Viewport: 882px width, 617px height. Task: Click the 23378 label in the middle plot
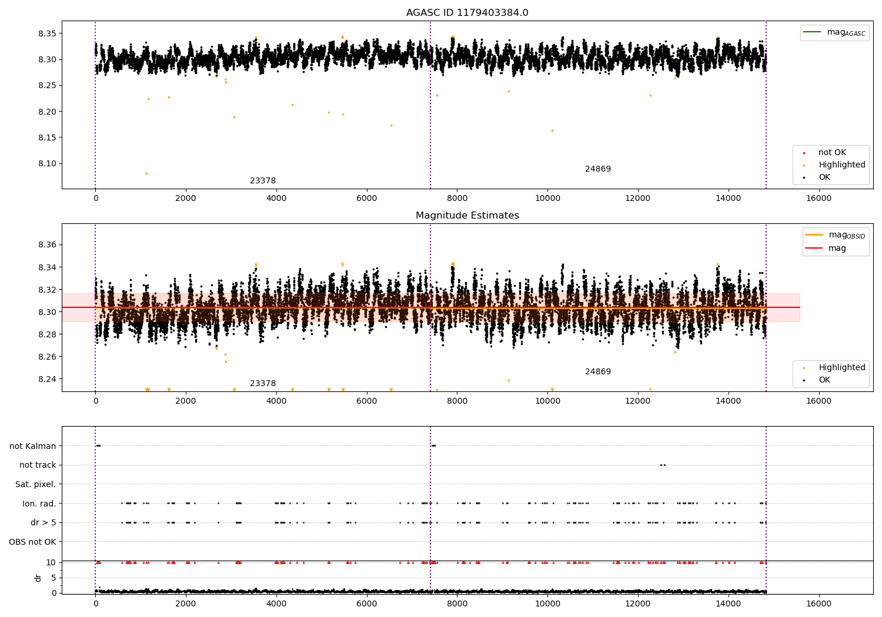point(263,384)
